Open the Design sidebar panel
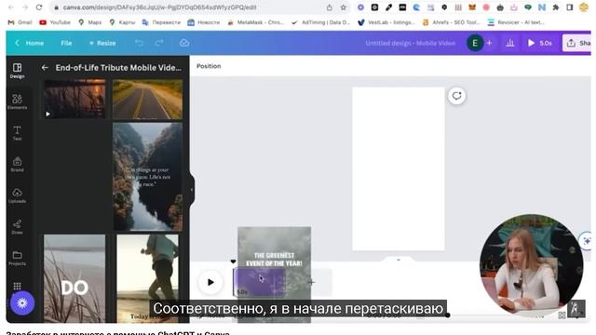This screenshot has width=596, height=335. click(17, 71)
